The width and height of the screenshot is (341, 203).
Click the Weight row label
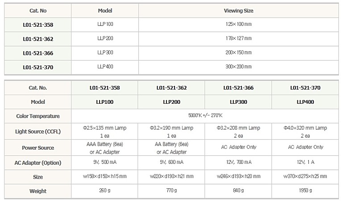point(38,191)
